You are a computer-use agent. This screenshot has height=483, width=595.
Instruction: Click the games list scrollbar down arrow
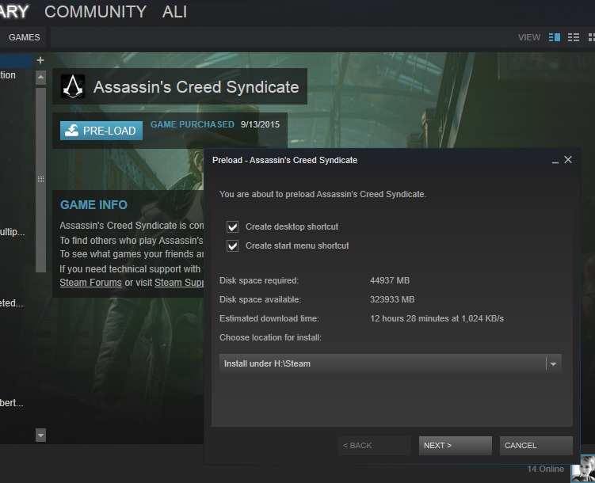40,435
